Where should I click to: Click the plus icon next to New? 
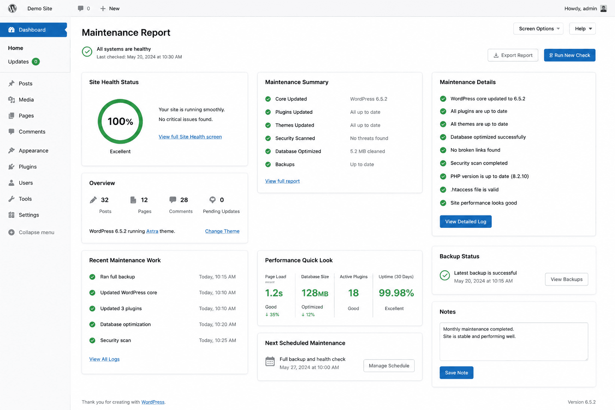[x=103, y=8]
